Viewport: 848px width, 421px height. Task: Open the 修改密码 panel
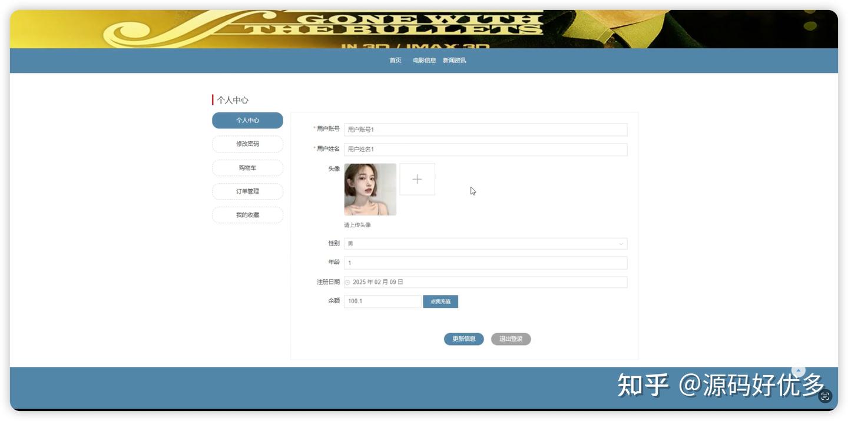247,144
